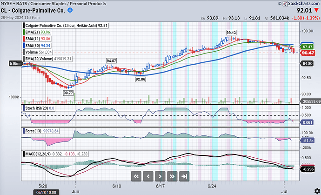321x195 pixels.
Task: Go to latest bar with skip-to-end button
Action: click(184, 176)
